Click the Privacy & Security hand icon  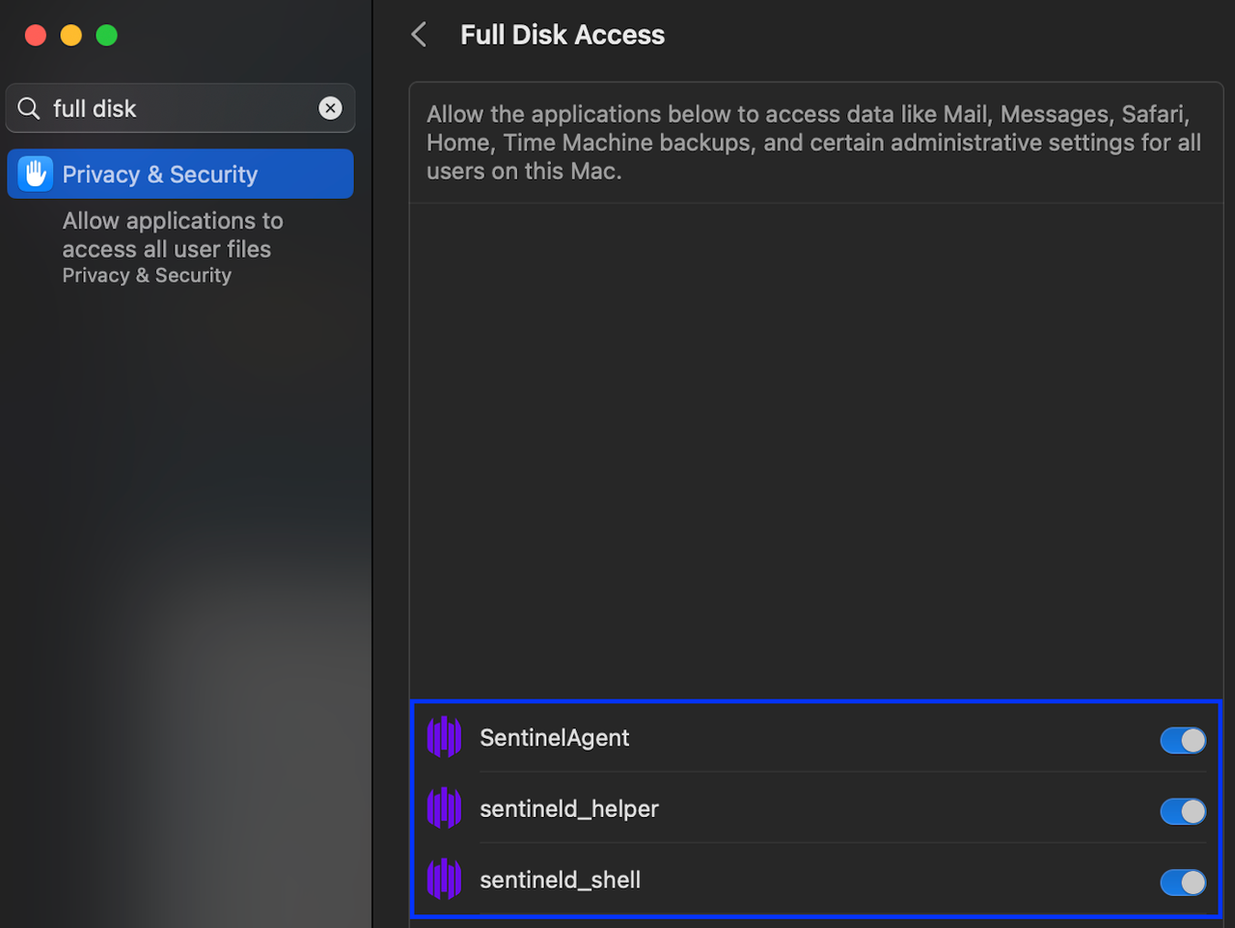pyautogui.click(x=36, y=174)
